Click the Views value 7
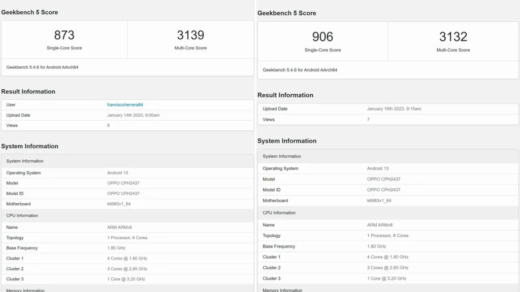The width and height of the screenshot is (520, 292). (x=368, y=120)
